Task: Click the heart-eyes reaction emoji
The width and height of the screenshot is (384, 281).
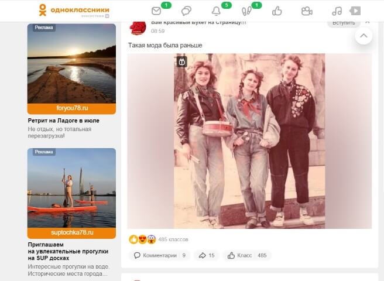Action: click(142, 239)
